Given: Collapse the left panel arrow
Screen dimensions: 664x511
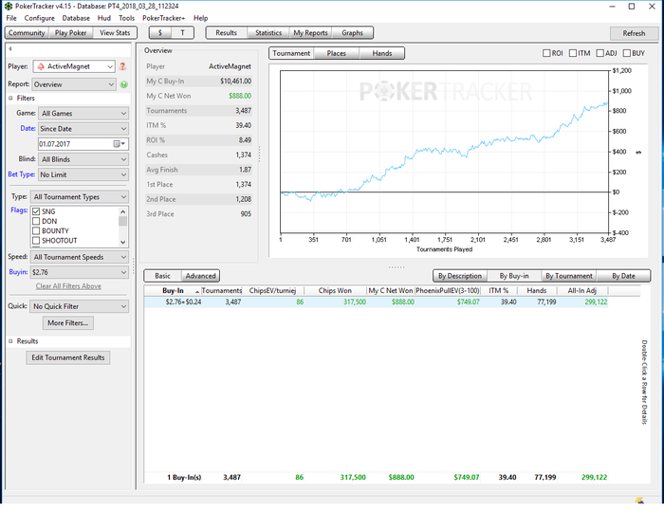Looking at the screenshot, I should [x=10, y=48].
